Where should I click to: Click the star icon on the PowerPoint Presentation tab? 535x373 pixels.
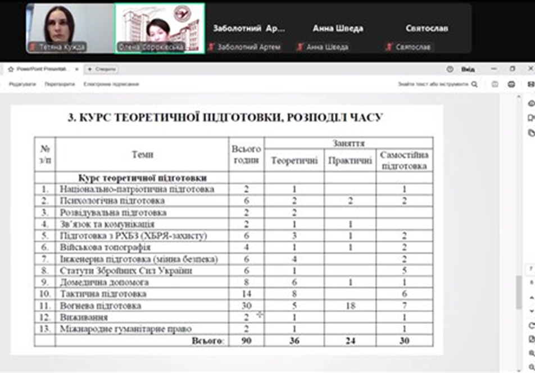(x=11, y=69)
